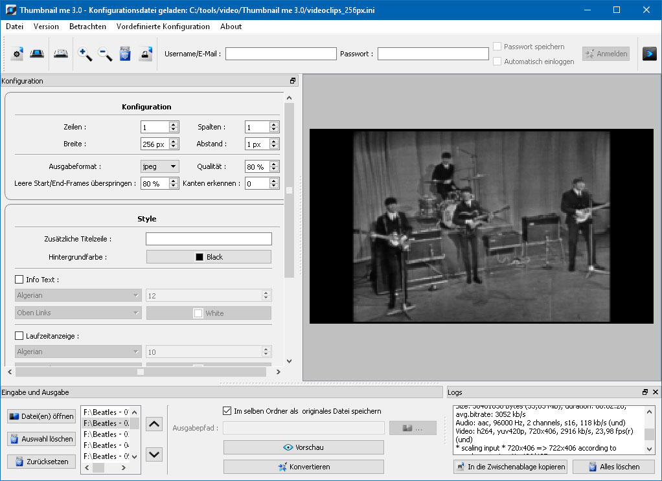
Task: Click the blue-screen tray icon in the toolbar
Action: coord(37,54)
